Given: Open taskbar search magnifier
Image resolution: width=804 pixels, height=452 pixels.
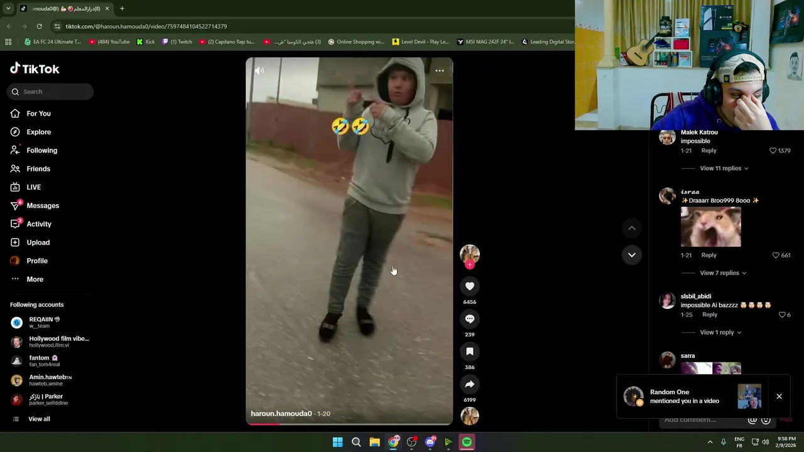Looking at the screenshot, I should (356, 443).
